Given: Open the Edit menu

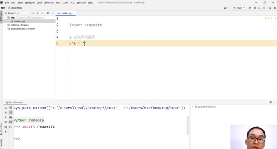Looking at the screenshot, I should [x=13, y=2].
